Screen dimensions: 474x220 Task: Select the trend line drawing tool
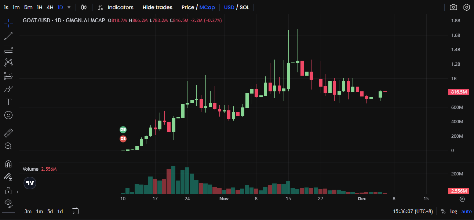tap(8, 36)
